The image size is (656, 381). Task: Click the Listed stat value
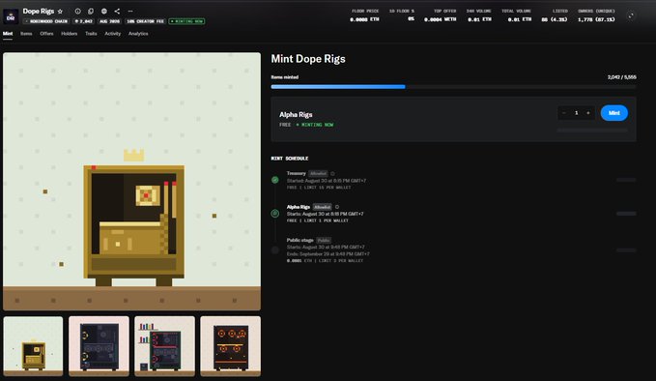pos(555,19)
